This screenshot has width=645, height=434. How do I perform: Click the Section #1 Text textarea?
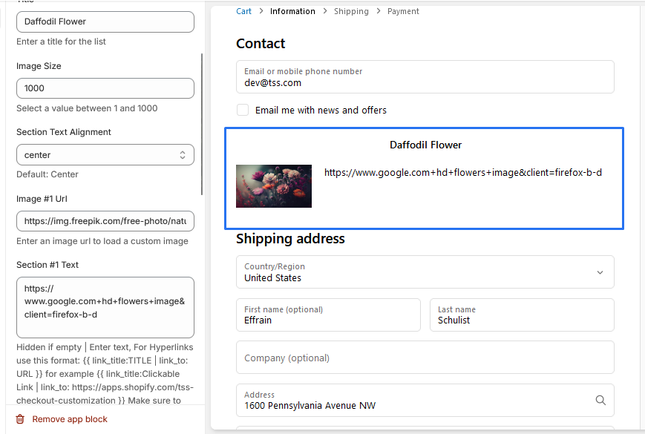click(105, 307)
